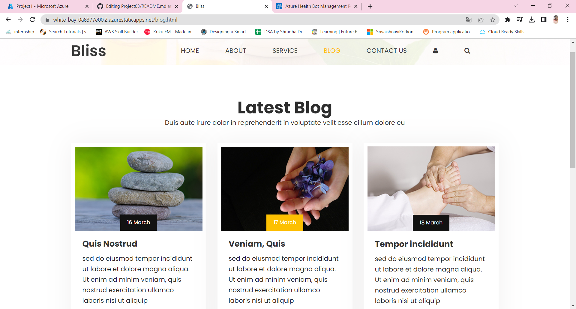The image size is (576, 309).
Task: Click the stacked stones blog thumbnail
Action: [x=139, y=188]
